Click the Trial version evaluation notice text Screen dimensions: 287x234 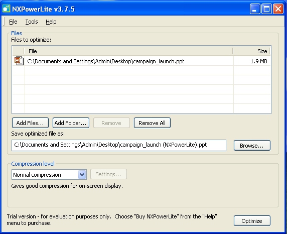pyautogui.click(x=112, y=219)
